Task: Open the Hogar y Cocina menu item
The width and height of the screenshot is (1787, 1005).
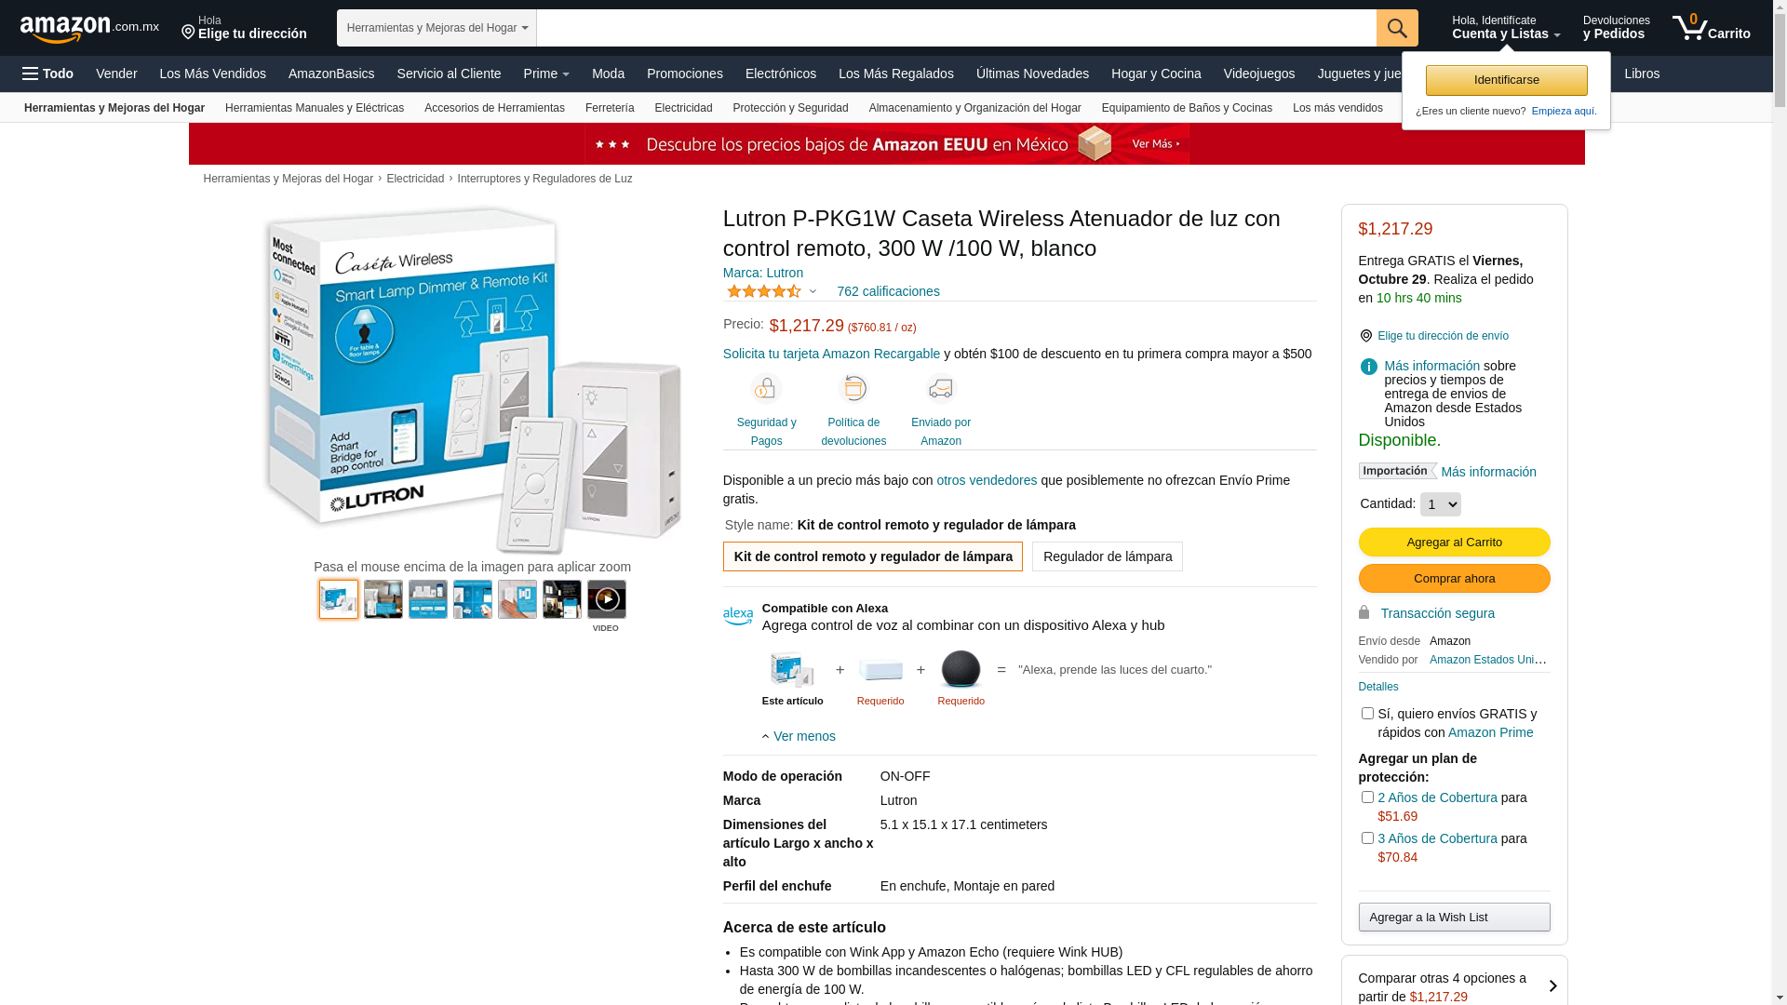Action: 1156,74
